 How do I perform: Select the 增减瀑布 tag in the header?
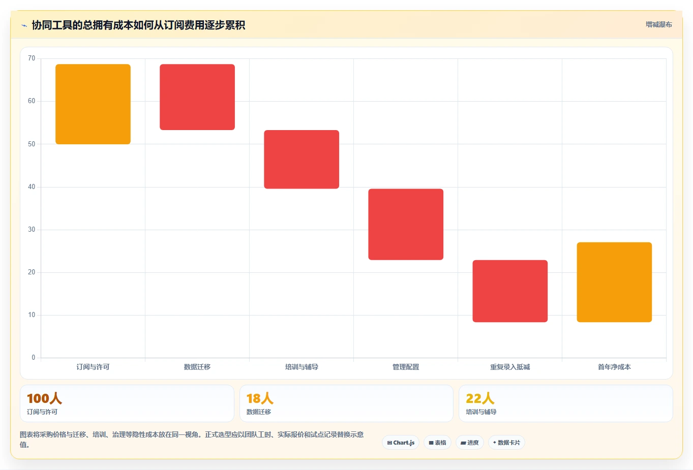point(658,24)
